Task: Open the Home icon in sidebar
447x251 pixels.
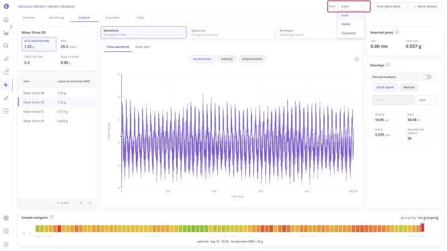Action: pos(6,20)
